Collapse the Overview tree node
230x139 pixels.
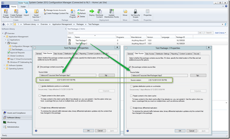tap(3, 33)
